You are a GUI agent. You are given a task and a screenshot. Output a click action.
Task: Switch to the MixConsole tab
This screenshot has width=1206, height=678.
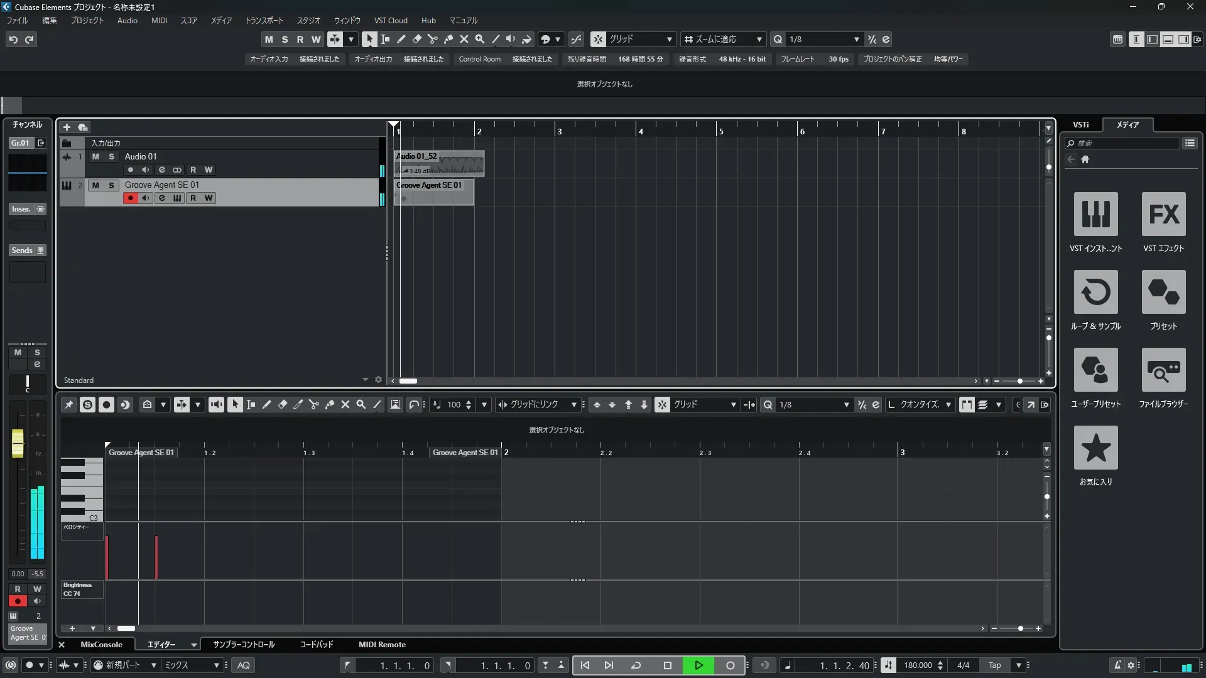coord(101,645)
